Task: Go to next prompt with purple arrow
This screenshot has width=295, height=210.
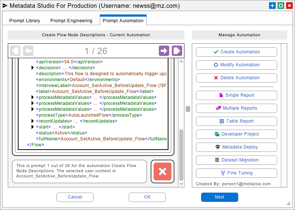Action: [x=164, y=51]
